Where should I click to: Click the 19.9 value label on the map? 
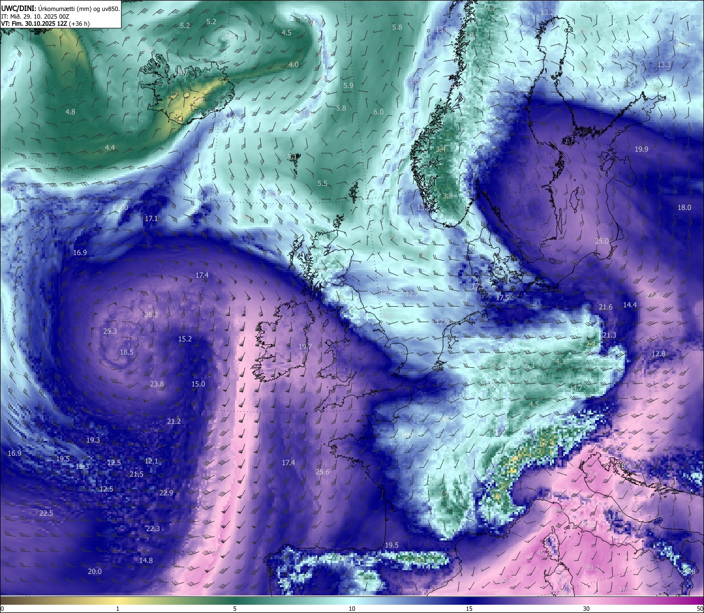[x=641, y=149]
